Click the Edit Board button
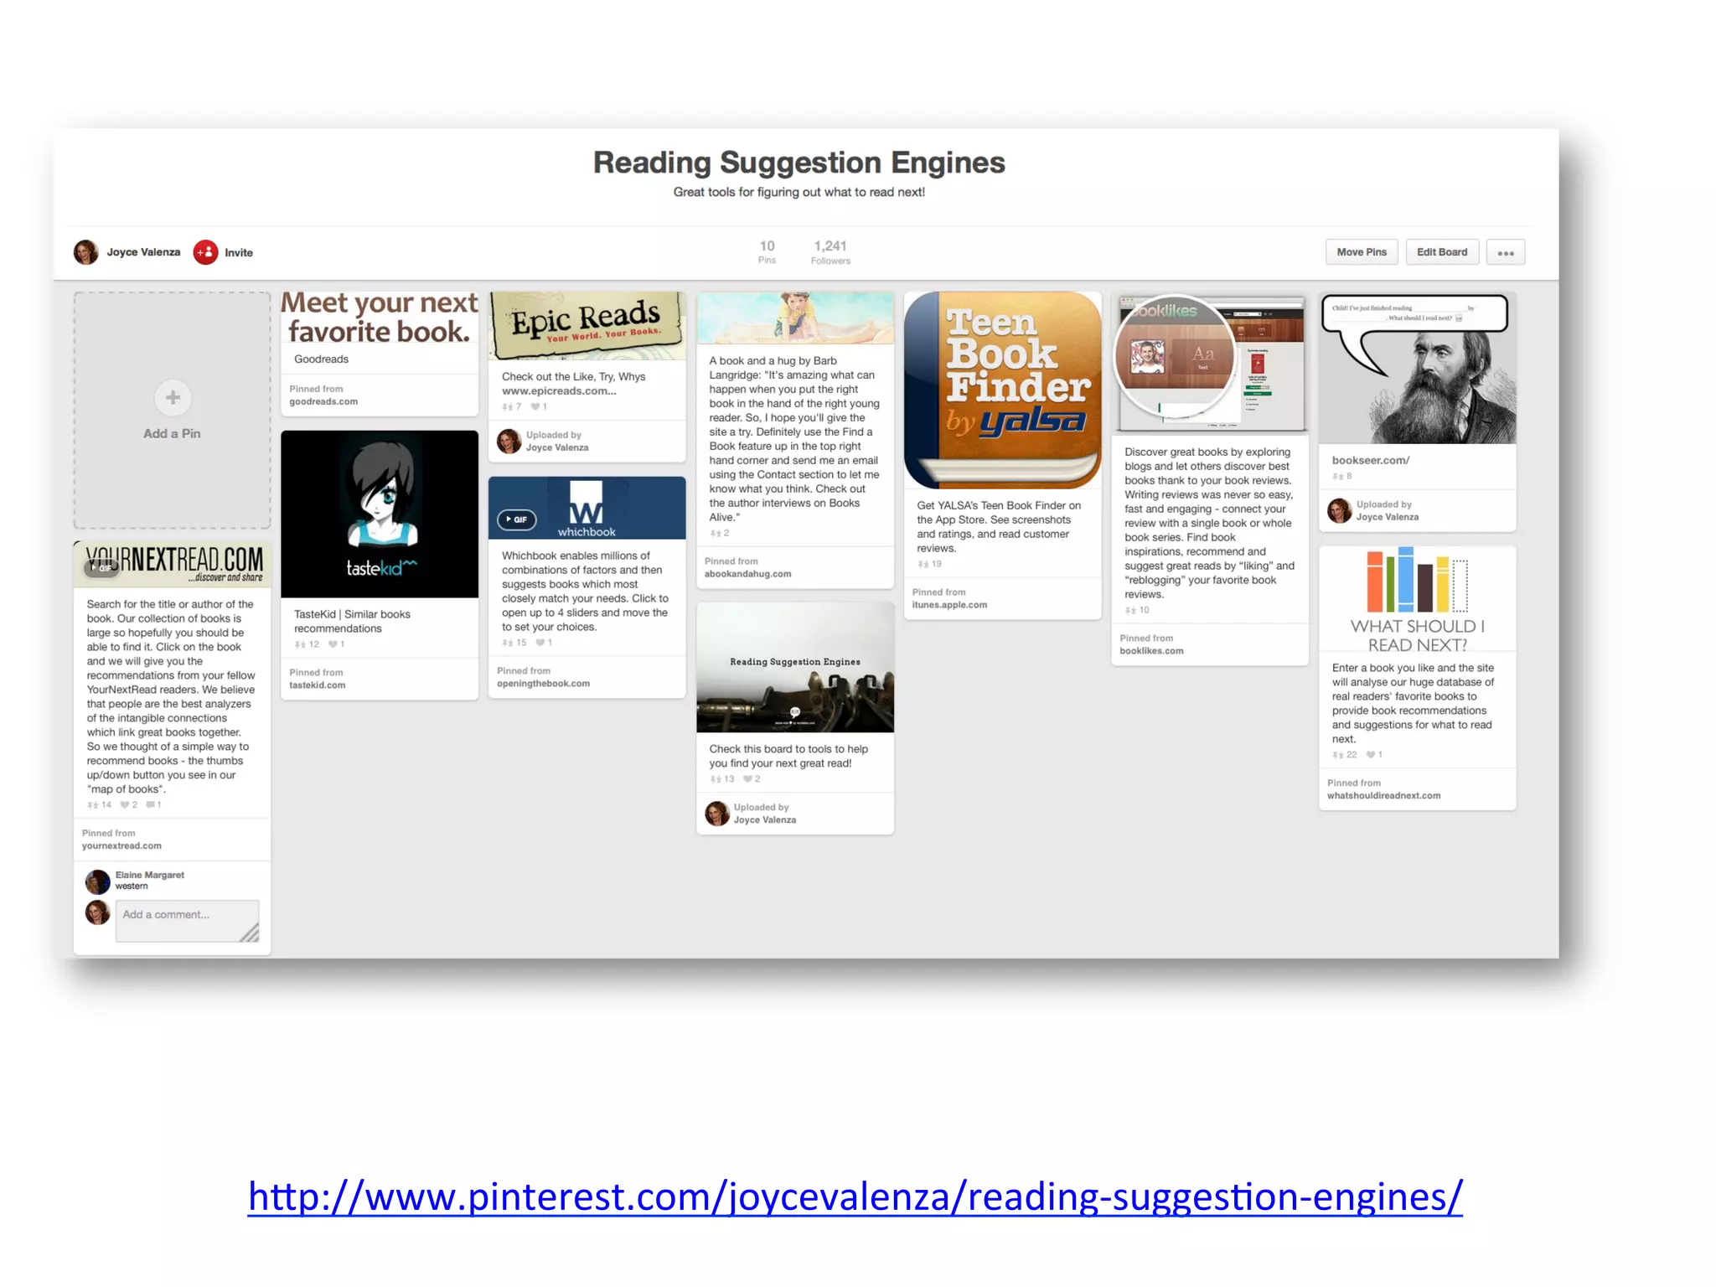This screenshot has height=1287, width=1716. tap(1441, 252)
